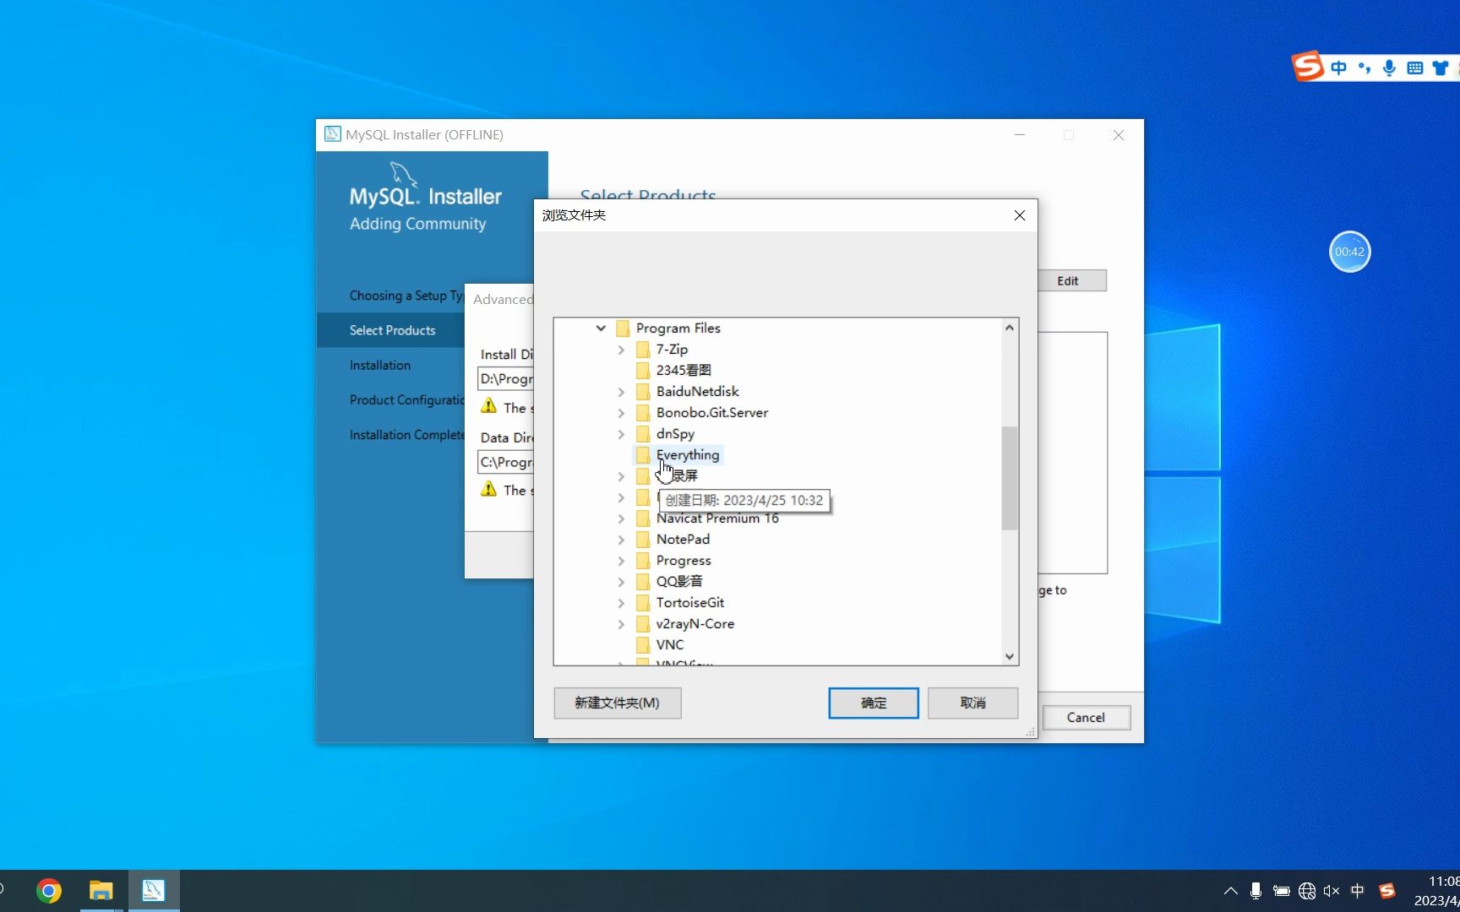Activate Sogou voice input microphone icon

tap(1388, 68)
